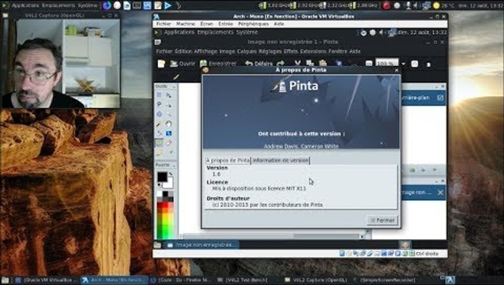This screenshot has height=285, width=504.
Task: Open the zoom percentage dropdown arrow
Action: pyautogui.click(x=403, y=64)
